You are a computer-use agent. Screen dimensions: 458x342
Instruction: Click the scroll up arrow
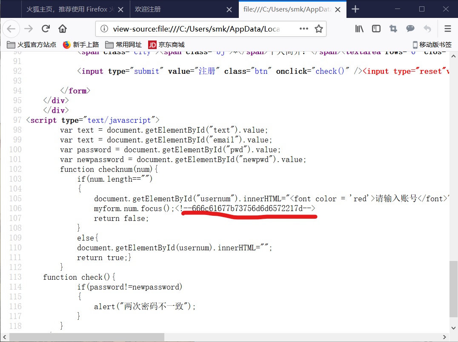coord(453,56)
